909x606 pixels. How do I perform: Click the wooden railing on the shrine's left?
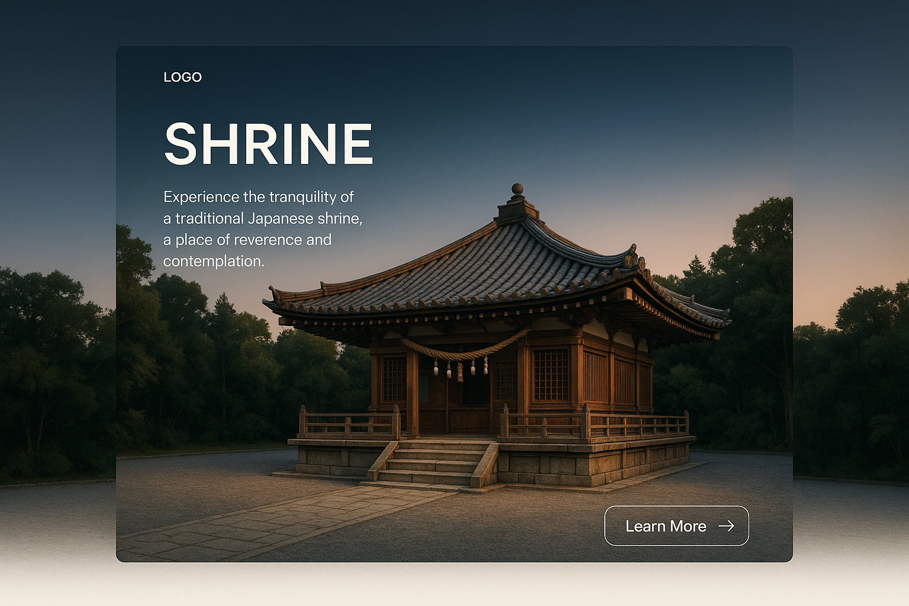(348, 424)
